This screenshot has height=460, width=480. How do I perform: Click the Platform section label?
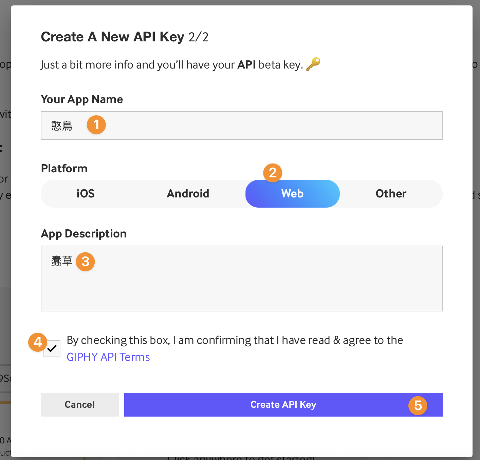[64, 169]
